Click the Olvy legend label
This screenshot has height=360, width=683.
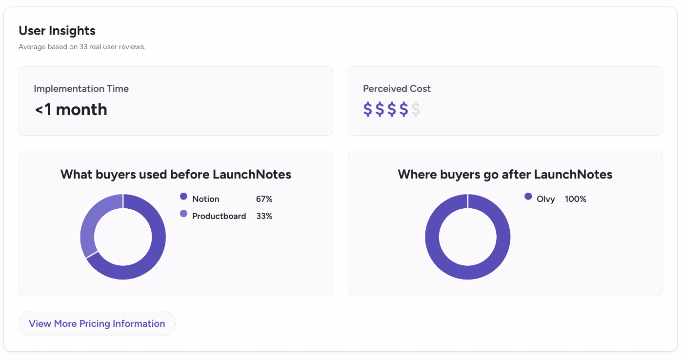(x=546, y=199)
